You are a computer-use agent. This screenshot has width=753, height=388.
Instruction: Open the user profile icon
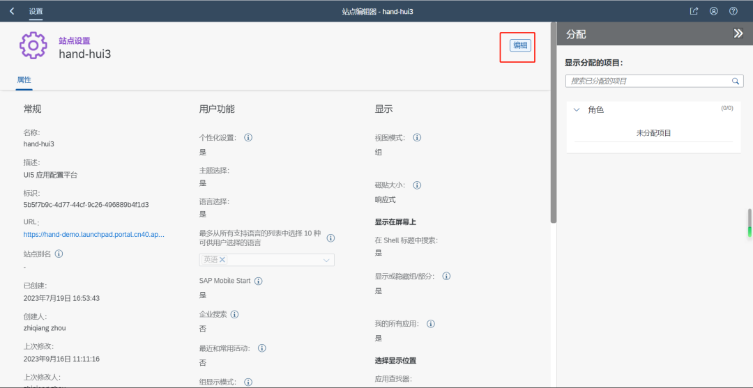(x=714, y=11)
